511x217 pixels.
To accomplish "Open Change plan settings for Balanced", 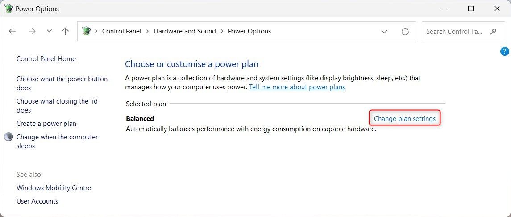I will pos(405,118).
